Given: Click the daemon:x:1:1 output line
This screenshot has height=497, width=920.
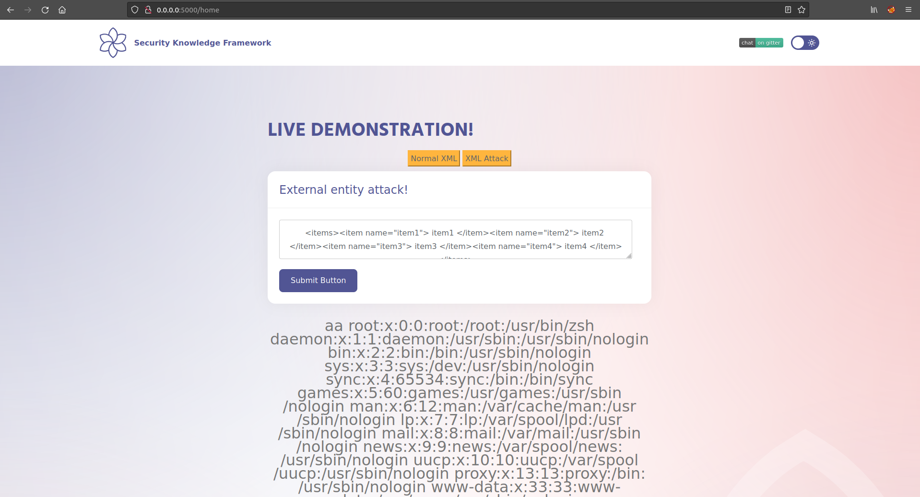Looking at the screenshot, I should coord(460,339).
